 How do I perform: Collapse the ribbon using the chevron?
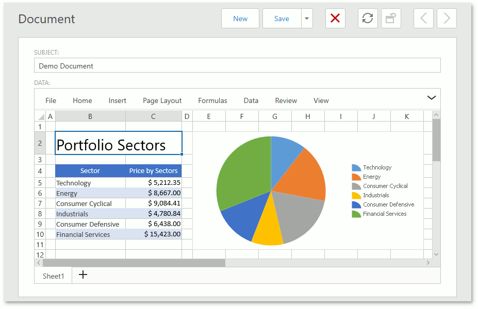tap(431, 97)
